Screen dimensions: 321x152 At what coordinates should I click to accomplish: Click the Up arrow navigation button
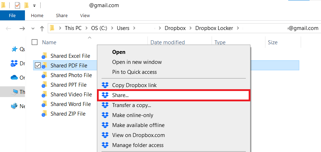(x=42, y=29)
